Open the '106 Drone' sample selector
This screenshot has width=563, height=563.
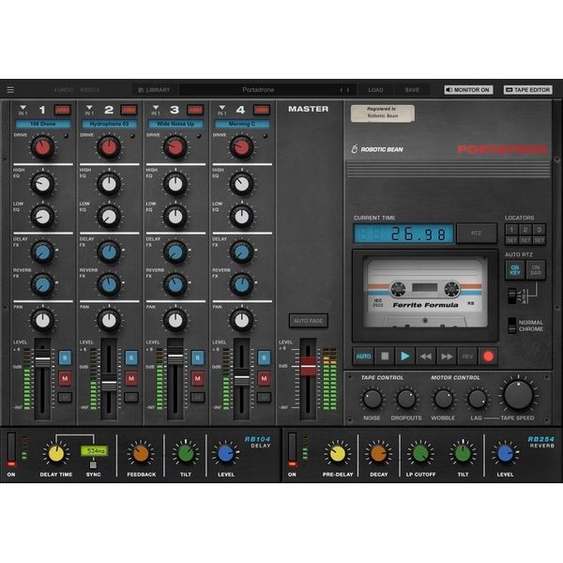[x=43, y=124]
